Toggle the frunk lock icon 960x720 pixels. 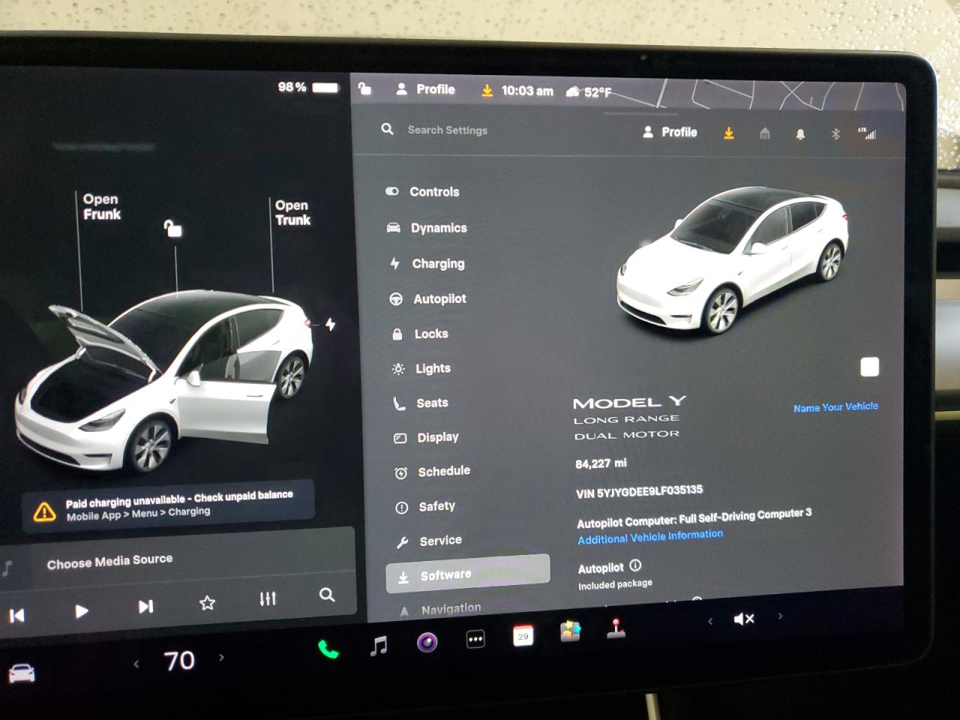point(172,227)
